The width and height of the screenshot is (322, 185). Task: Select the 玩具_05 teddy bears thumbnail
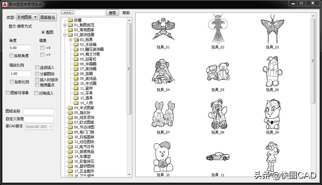pyautogui.click(x=218, y=72)
